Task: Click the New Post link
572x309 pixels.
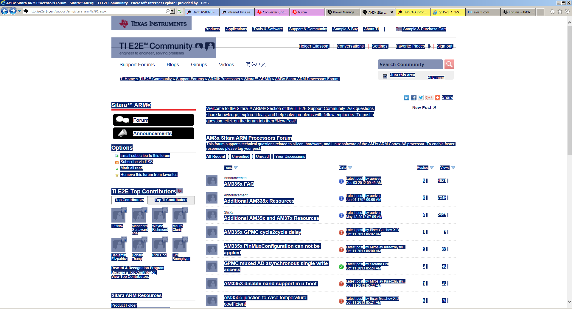Action: point(424,108)
